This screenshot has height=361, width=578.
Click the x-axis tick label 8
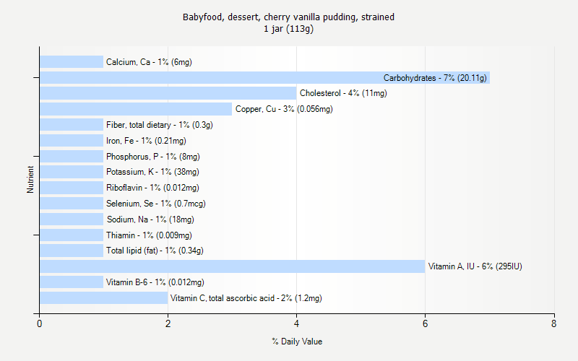click(553, 323)
